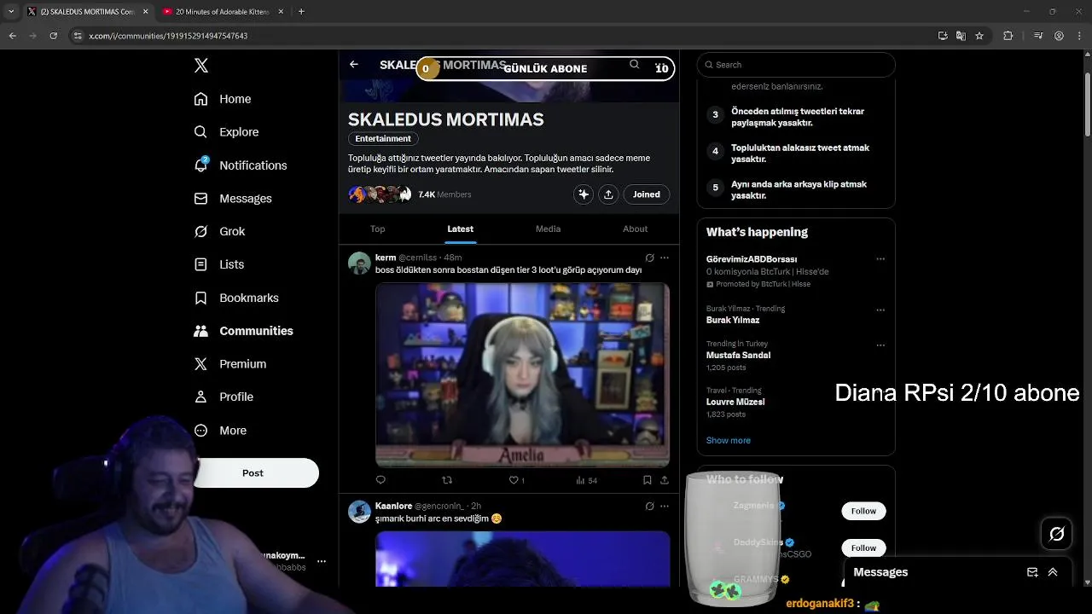The image size is (1092, 614).
Task: Reload the page with browser refresh
Action: tap(53, 36)
